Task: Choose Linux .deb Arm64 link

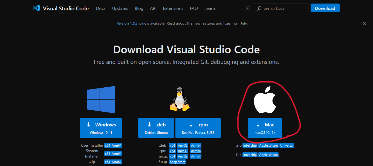Action: (196, 146)
